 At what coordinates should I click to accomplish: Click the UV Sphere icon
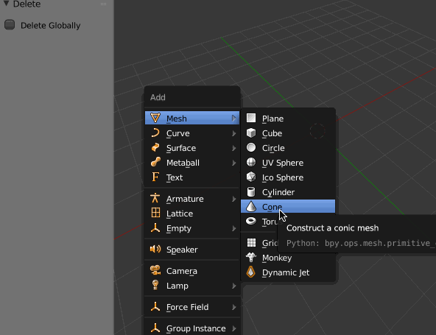pyautogui.click(x=251, y=162)
